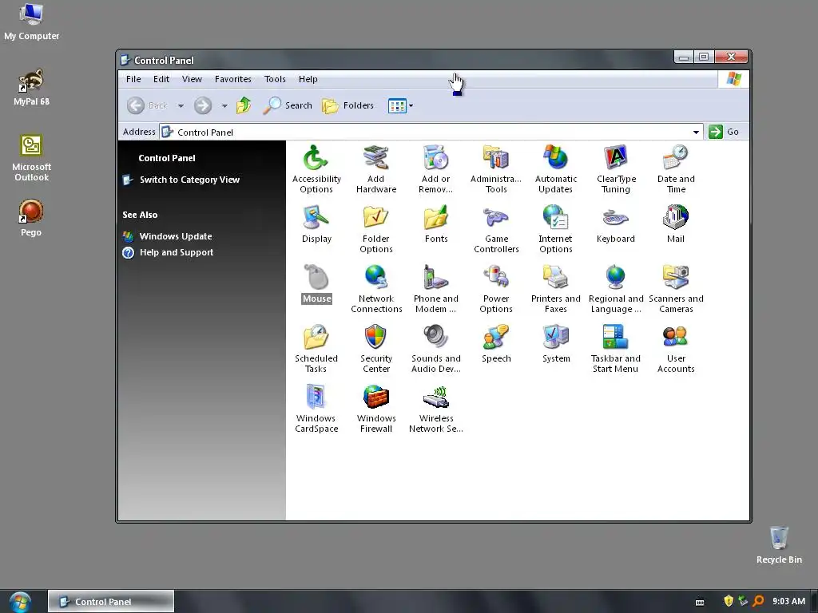Screen dimensions: 818x613
Task: Select My Computer desktop icon
Action: [31, 22]
